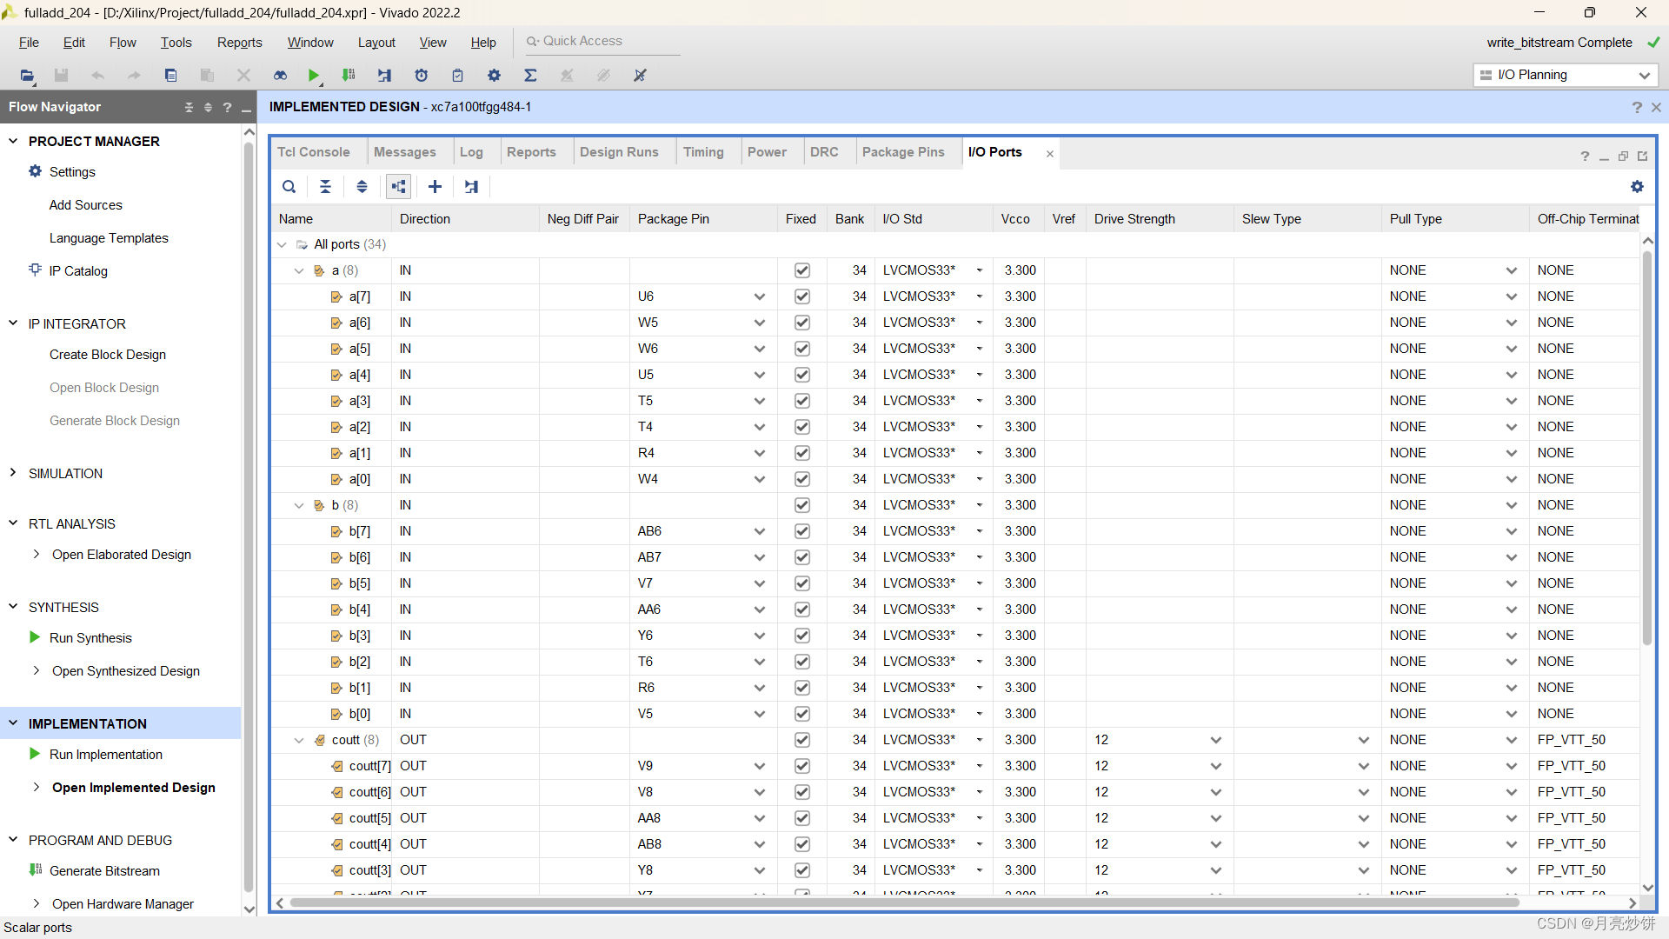The image size is (1669, 939).
Task: Uncheck Fixed checkbox for coutt[4]
Action: pos(802,844)
